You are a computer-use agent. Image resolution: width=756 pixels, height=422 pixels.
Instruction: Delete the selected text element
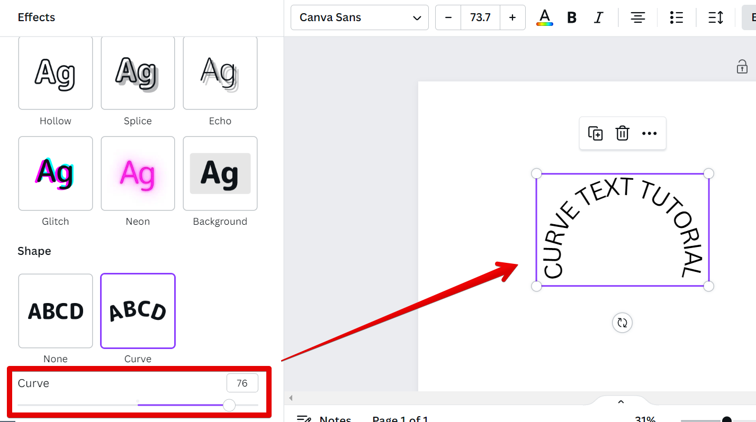tap(622, 133)
